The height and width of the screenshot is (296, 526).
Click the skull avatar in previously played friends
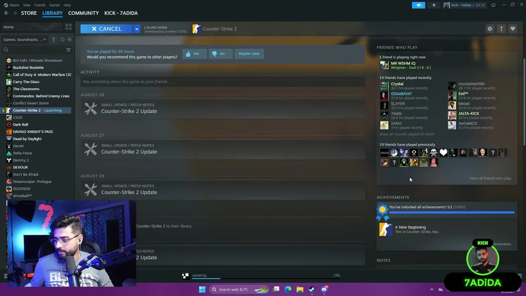pyautogui.click(x=434, y=153)
